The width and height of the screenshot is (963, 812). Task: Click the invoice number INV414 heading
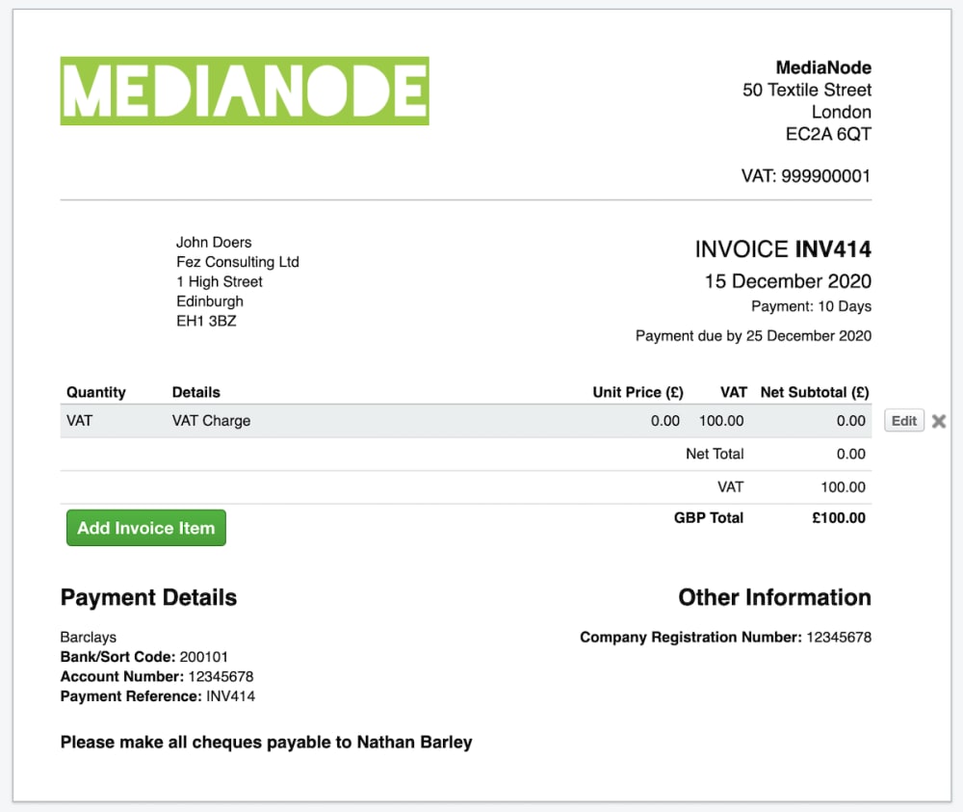[x=782, y=249]
